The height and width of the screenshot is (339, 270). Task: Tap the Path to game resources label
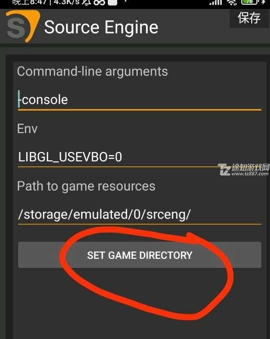[86, 186]
